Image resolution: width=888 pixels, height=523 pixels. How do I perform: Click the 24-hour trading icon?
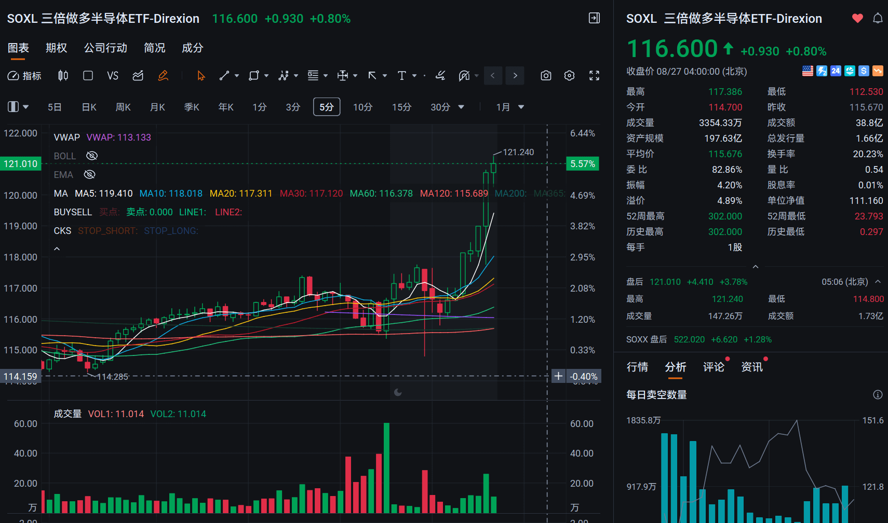[836, 71]
